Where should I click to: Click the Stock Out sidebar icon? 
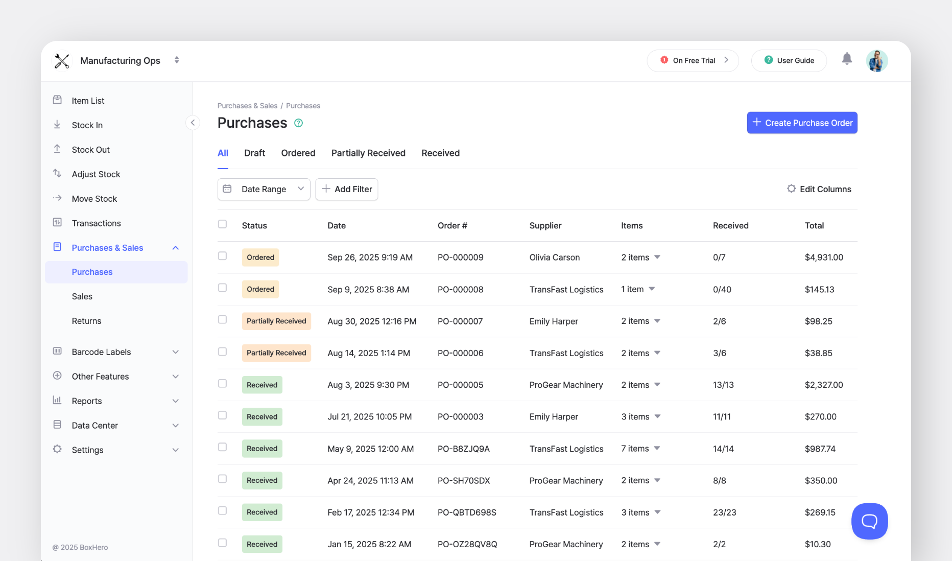pos(58,149)
